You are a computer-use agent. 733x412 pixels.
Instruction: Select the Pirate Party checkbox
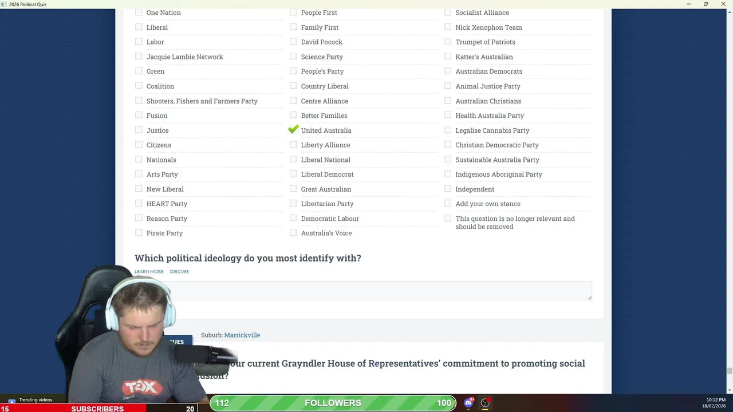139,233
